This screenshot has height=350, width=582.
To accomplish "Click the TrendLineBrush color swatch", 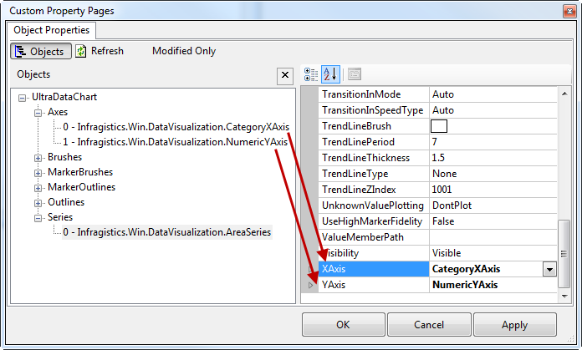I will tap(439, 126).
